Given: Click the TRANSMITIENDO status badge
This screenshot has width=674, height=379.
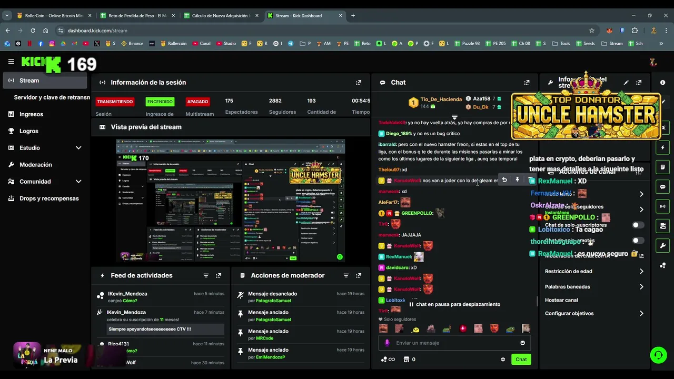Looking at the screenshot, I should pyautogui.click(x=115, y=102).
